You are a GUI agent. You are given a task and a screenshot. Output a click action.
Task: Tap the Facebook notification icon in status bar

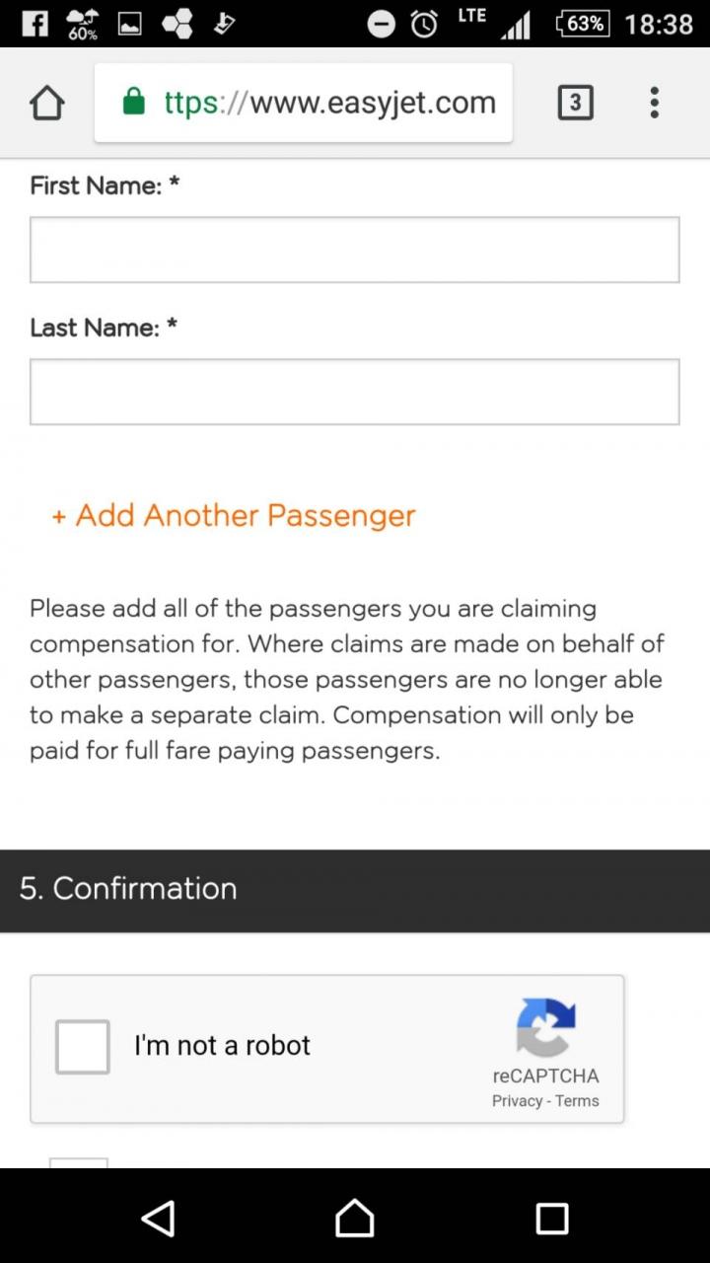tap(35, 24)
